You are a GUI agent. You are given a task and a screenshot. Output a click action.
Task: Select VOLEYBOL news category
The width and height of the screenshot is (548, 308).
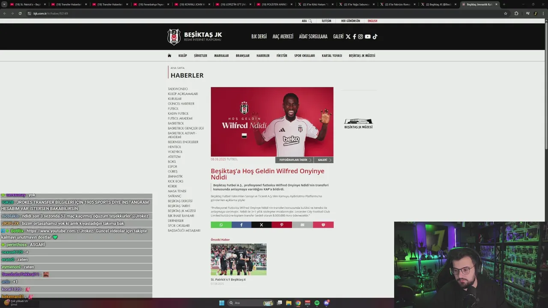tap(175, 152)
